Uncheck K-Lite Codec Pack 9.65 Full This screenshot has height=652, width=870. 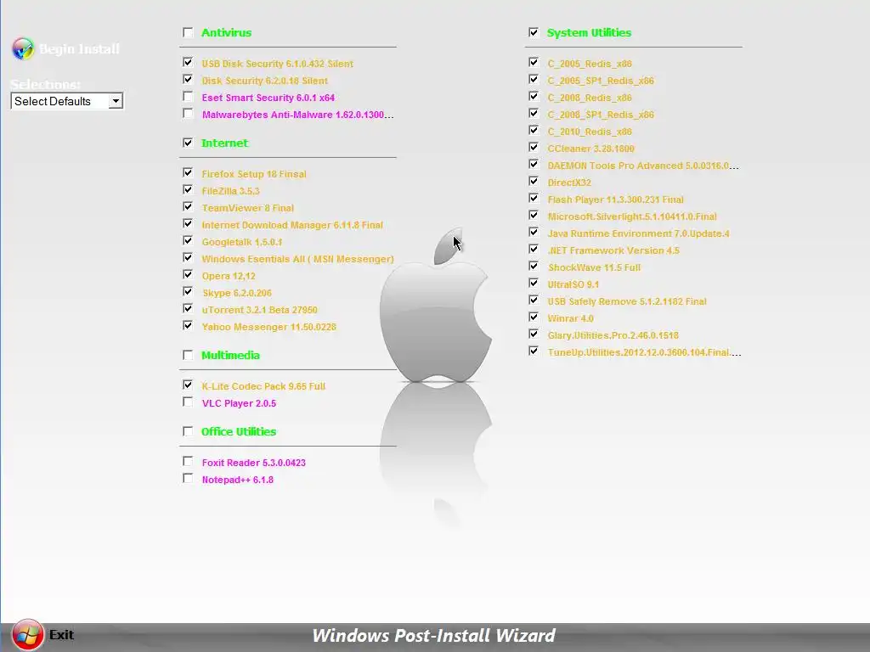[188, 385]
